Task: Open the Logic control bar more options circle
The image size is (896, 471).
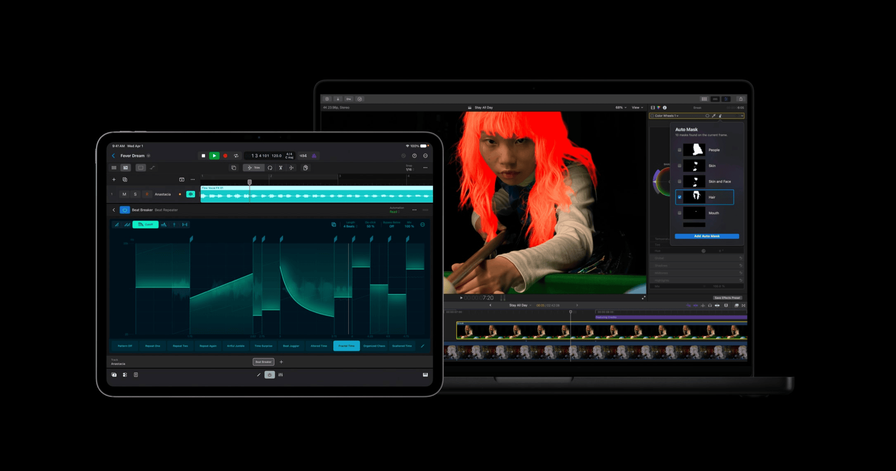Action: [425, 156]
